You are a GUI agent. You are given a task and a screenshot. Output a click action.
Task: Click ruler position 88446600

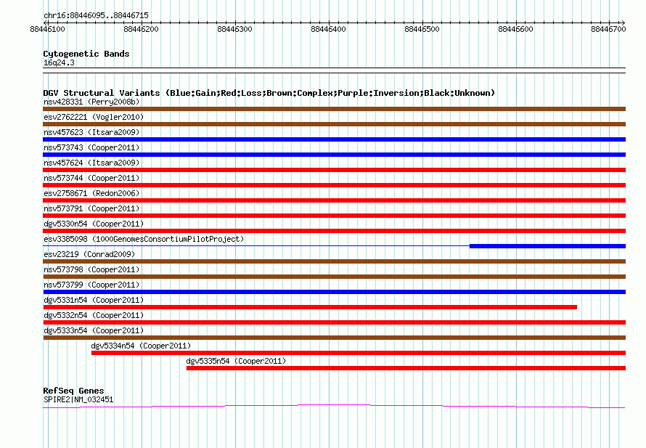click(x=515, y=29)
